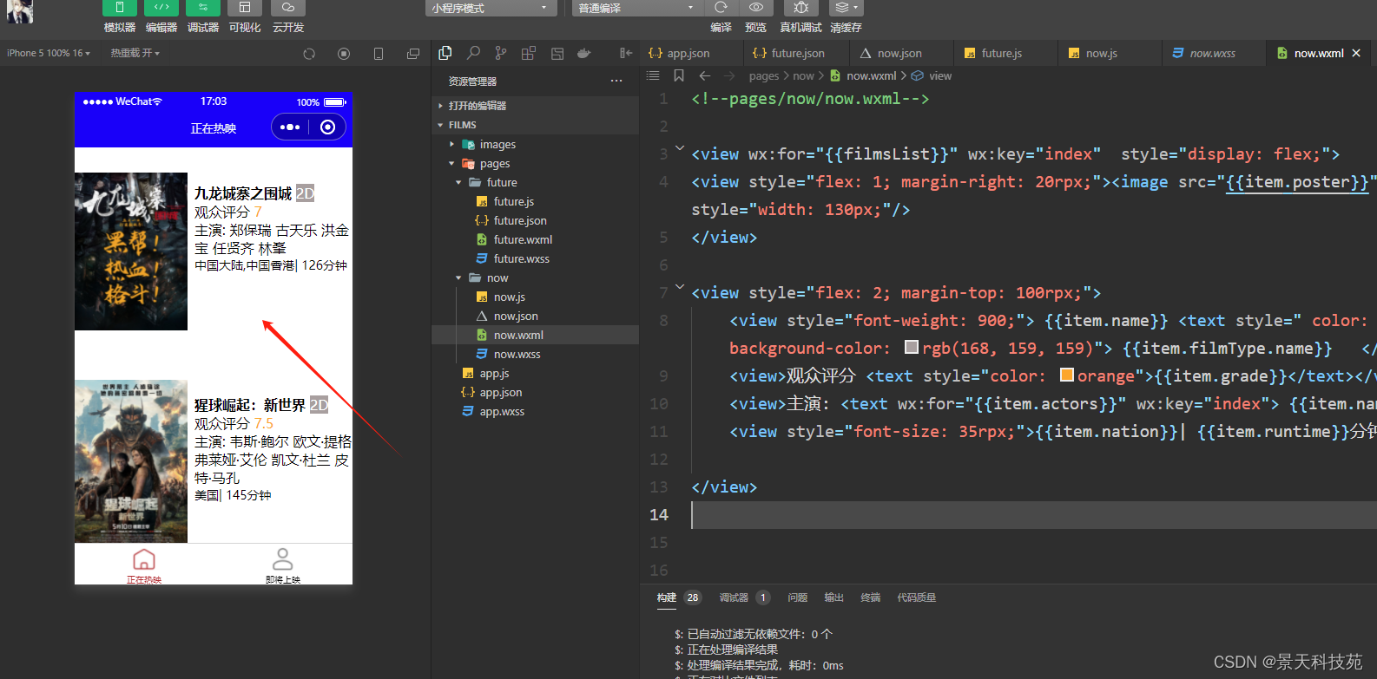
Task: Collapse the future folder
Action: (535, 182)
